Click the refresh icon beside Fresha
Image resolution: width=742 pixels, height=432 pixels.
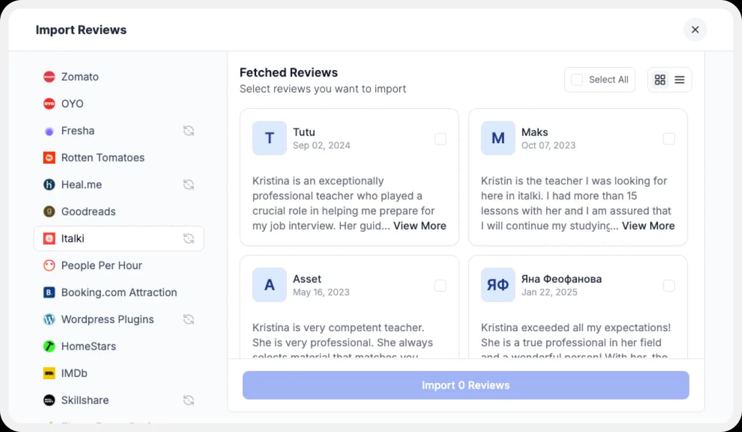point(188,130)
